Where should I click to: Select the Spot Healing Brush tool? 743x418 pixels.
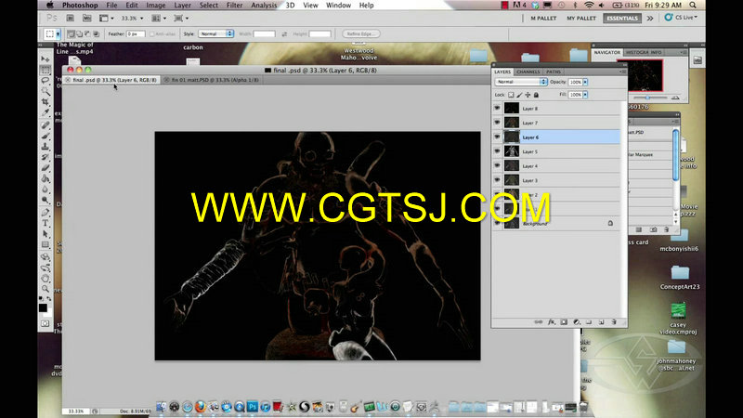[46, 125]
